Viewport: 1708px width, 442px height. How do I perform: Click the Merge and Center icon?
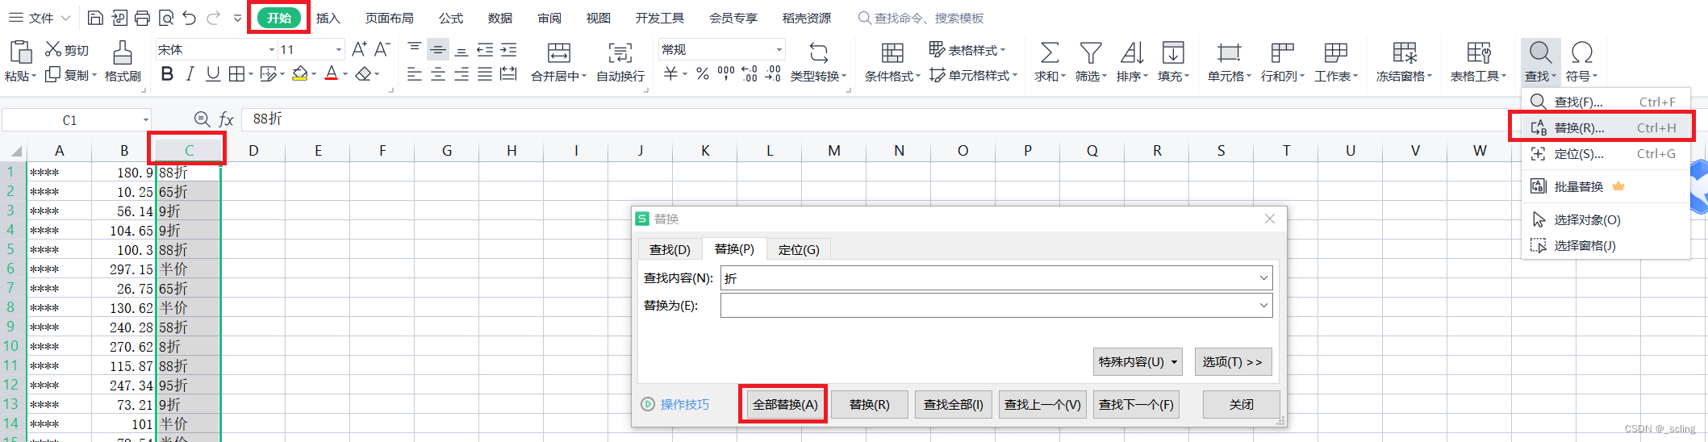[558, 53]
